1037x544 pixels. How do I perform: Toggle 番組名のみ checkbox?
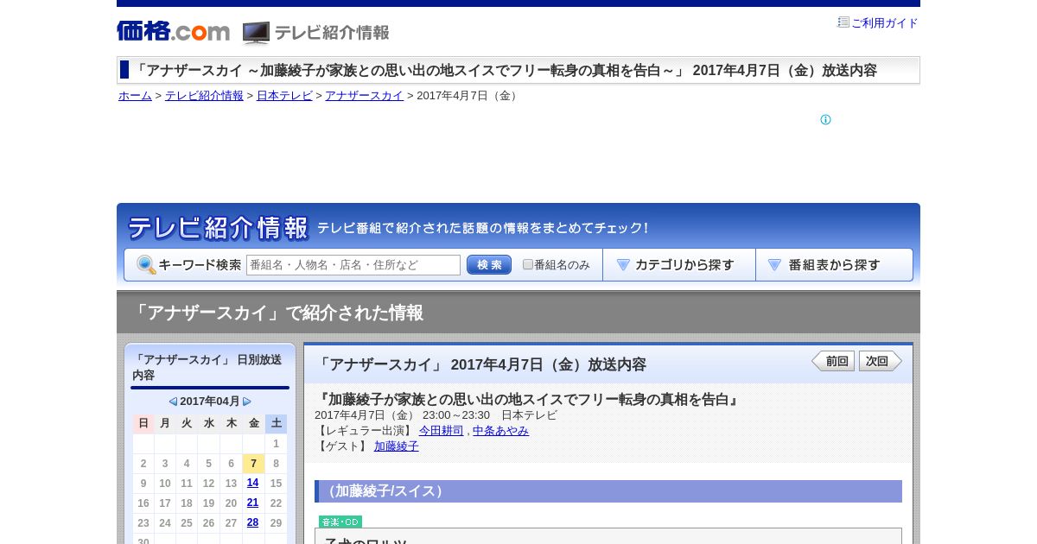[x=528, y=265]
